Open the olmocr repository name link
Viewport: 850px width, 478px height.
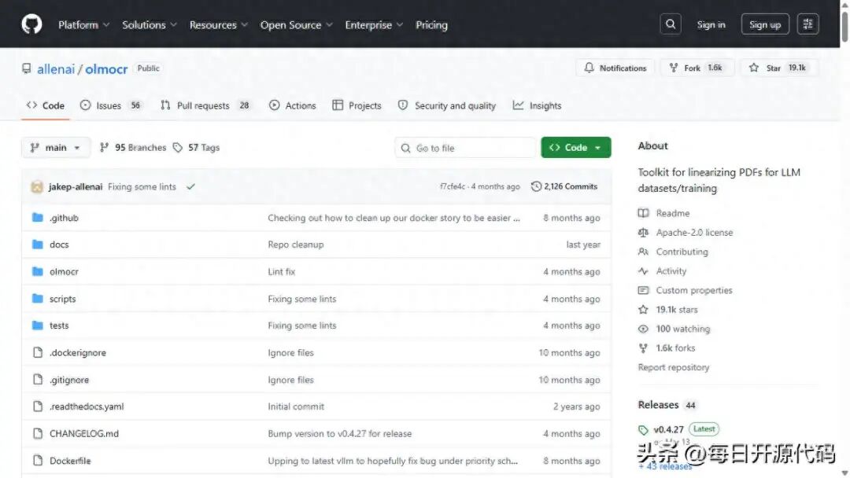[106, 68]
